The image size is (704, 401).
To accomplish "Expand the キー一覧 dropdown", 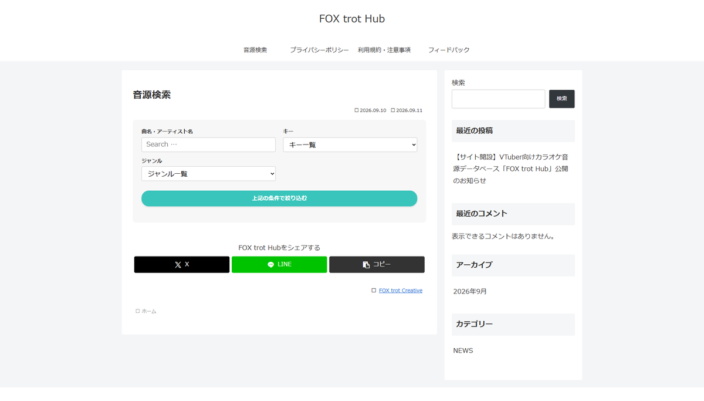I will [350, 144].
